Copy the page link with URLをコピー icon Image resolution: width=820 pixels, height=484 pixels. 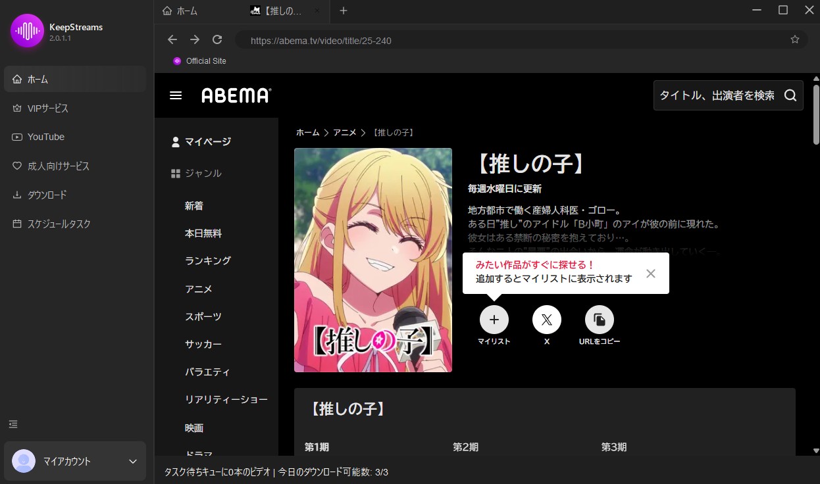click(x=599, y=320)
